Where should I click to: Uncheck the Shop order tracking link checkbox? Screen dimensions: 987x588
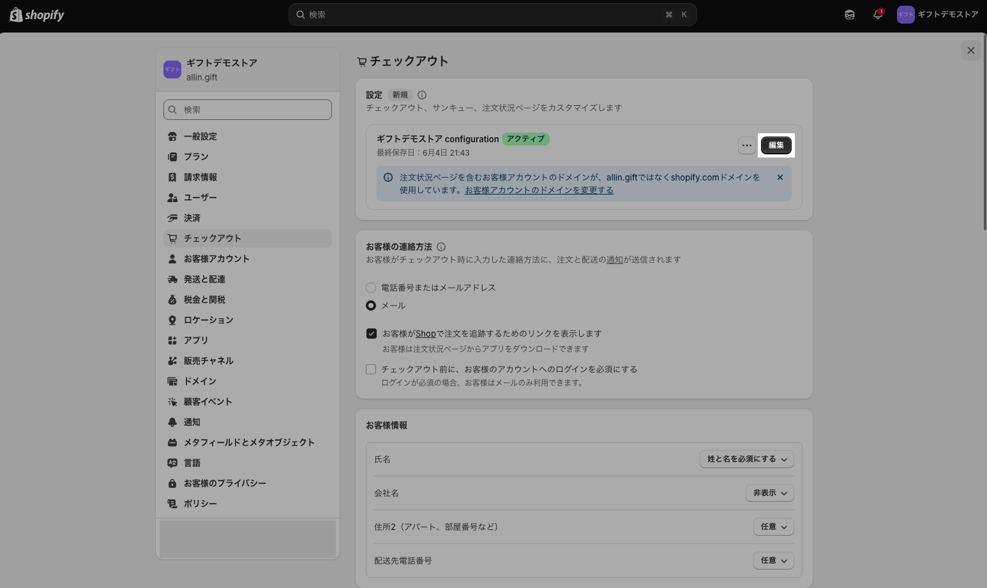pyautogui.click(x=372, y=334)
